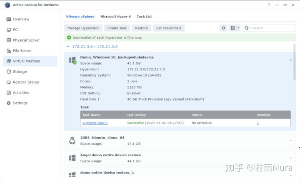
Task: Open Restore Status page
Action: [30, 82]
